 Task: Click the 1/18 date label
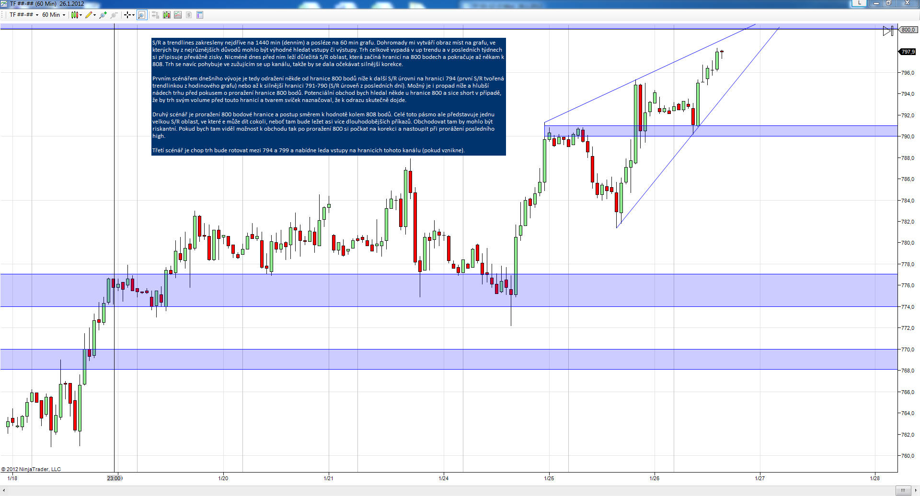coord(13,478)
